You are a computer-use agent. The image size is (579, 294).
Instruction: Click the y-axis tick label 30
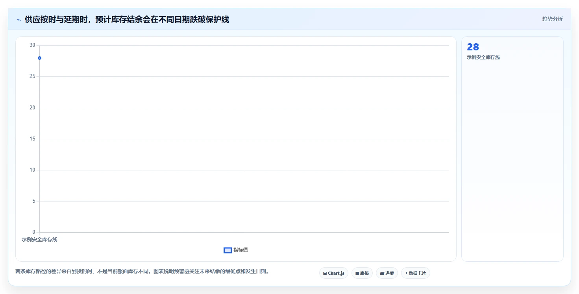pos(32,45)
